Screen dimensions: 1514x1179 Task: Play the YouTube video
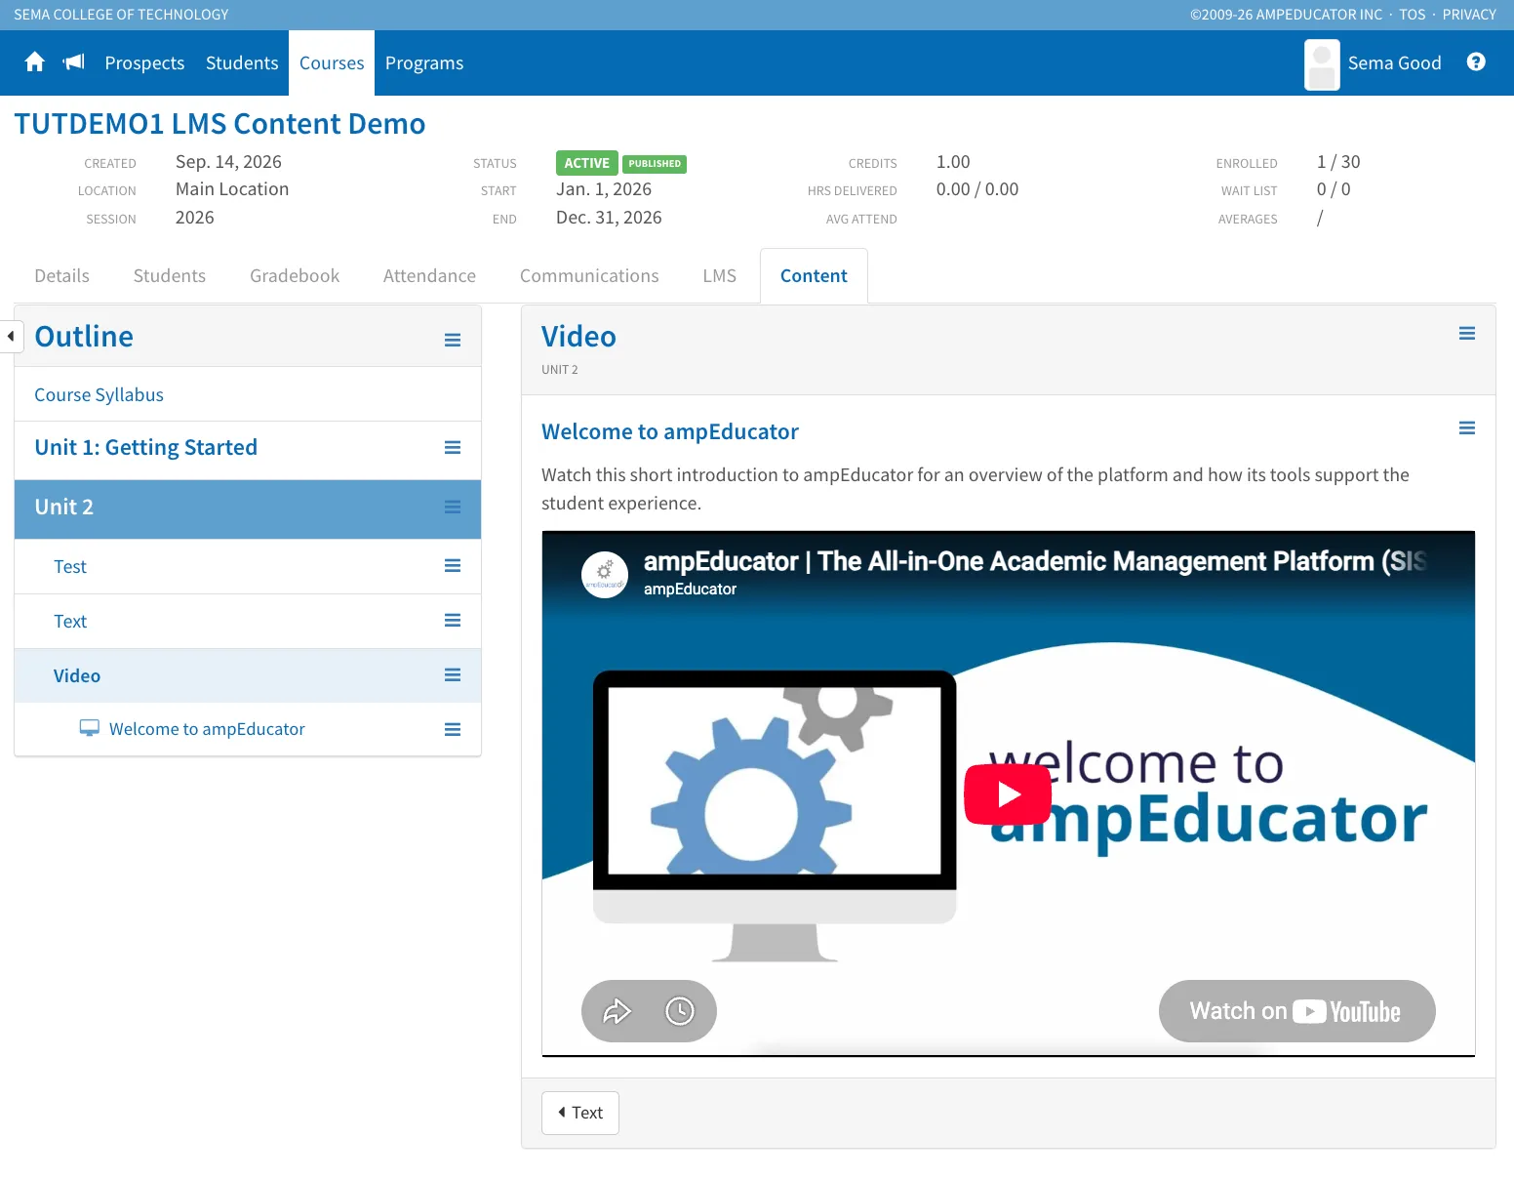coord(1008,794)
